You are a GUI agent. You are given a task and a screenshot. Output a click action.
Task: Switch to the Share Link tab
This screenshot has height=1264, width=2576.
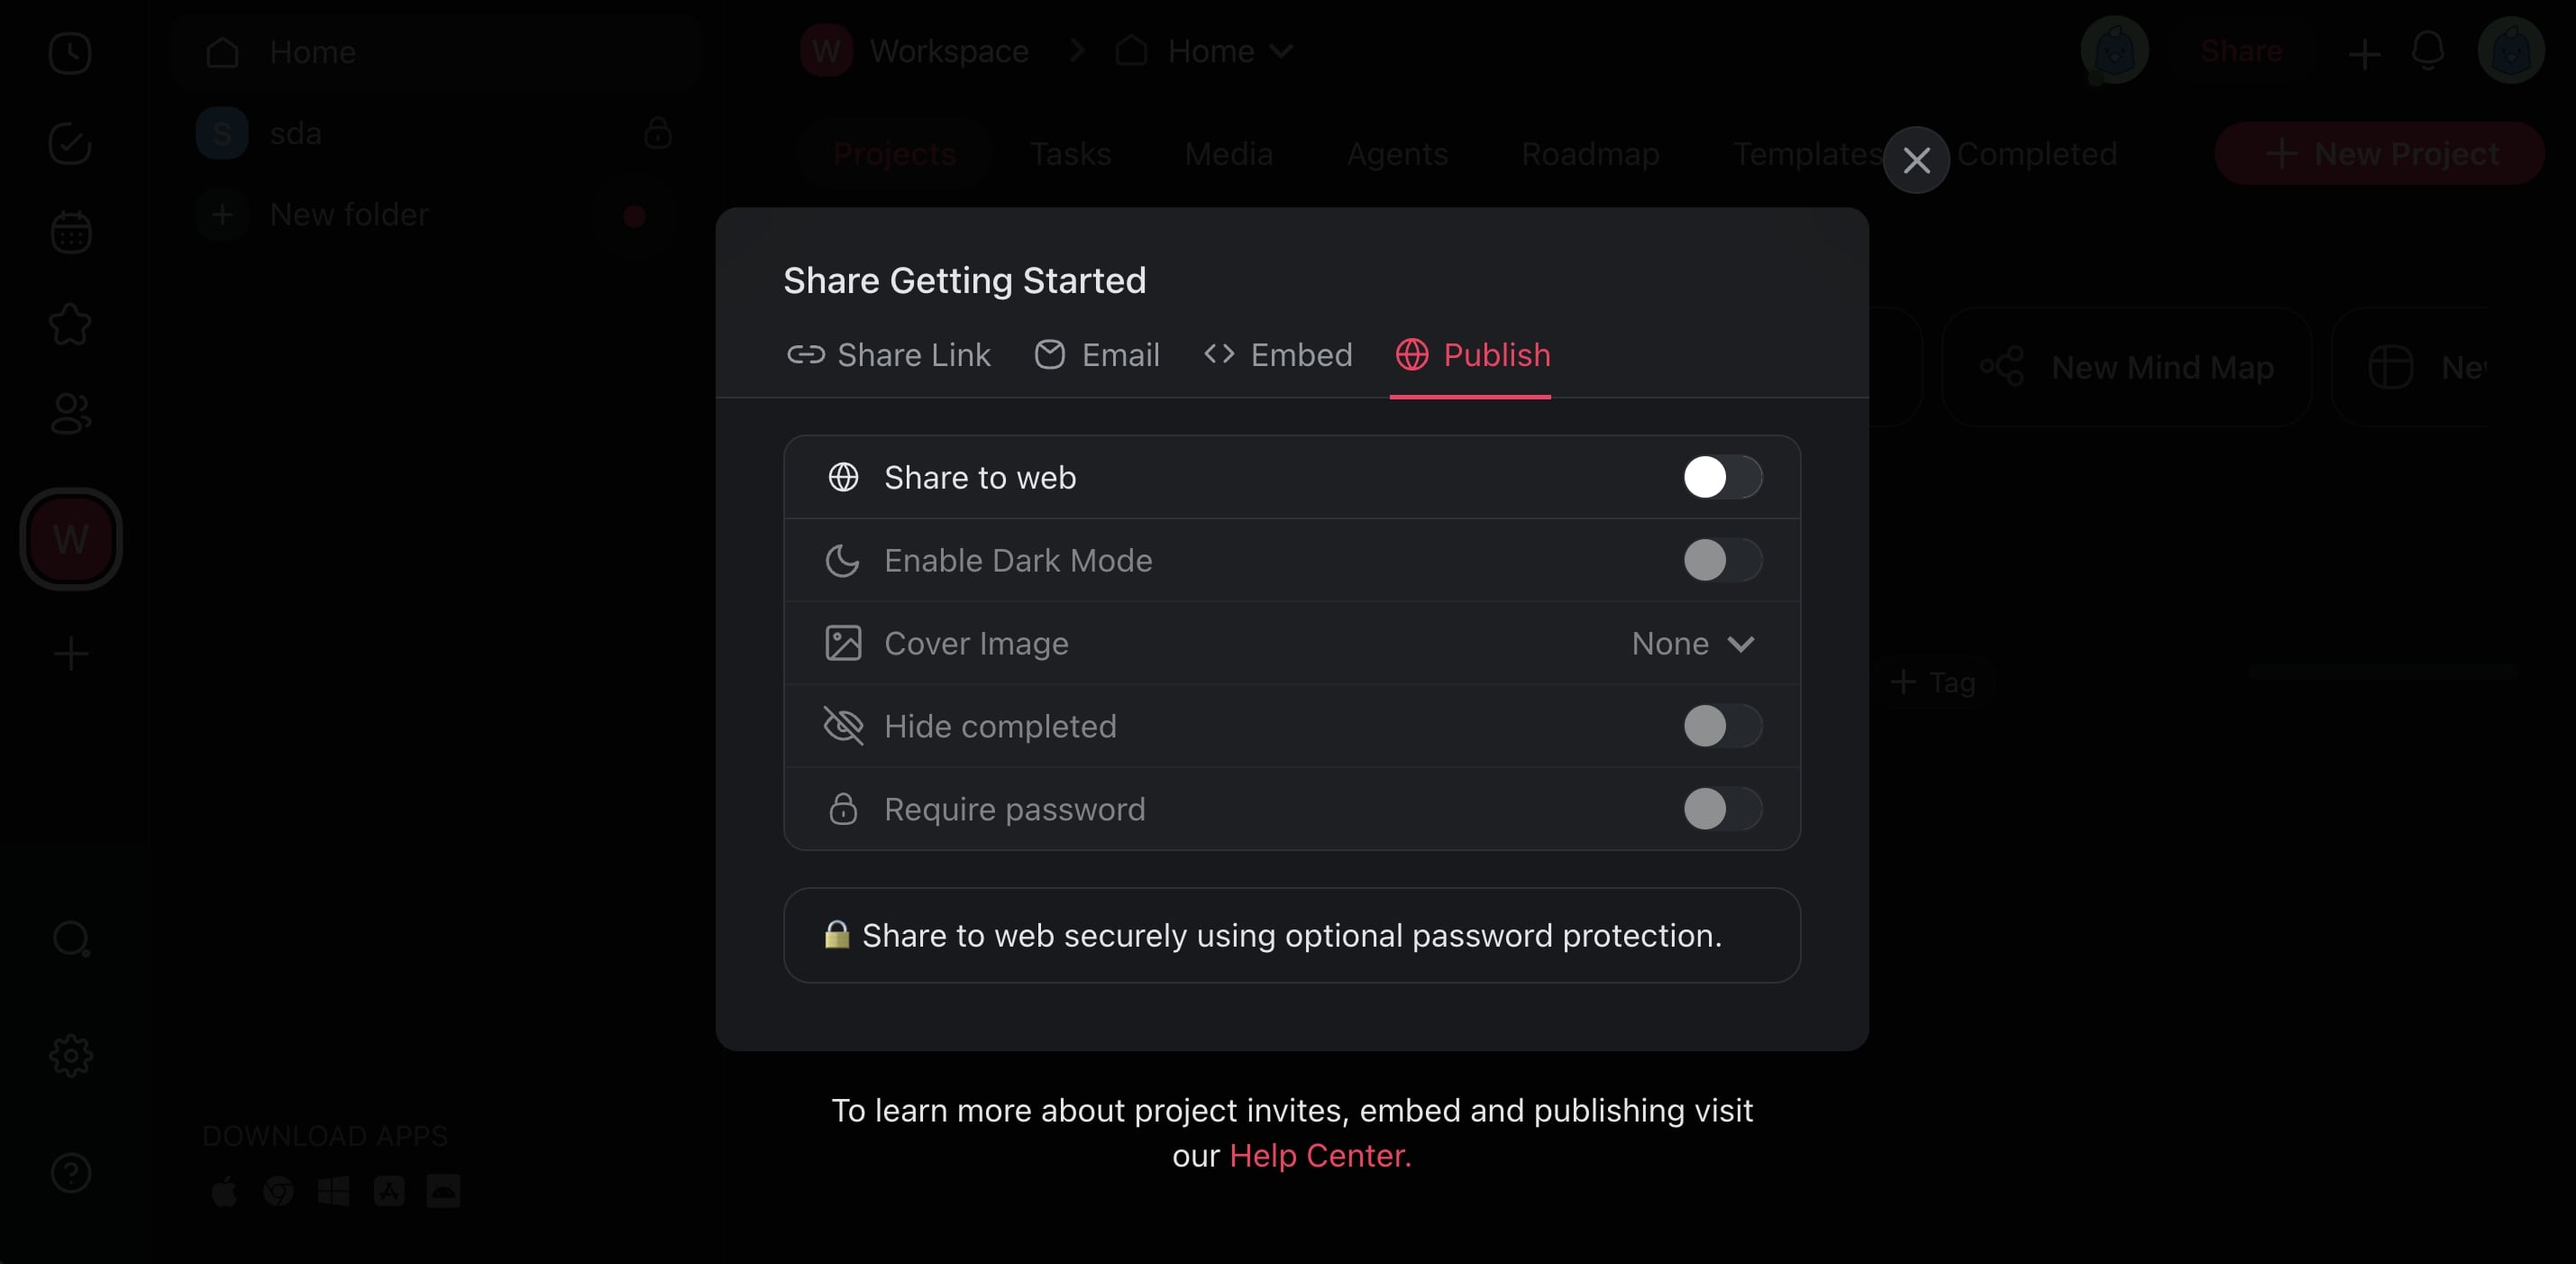point(889,355)
